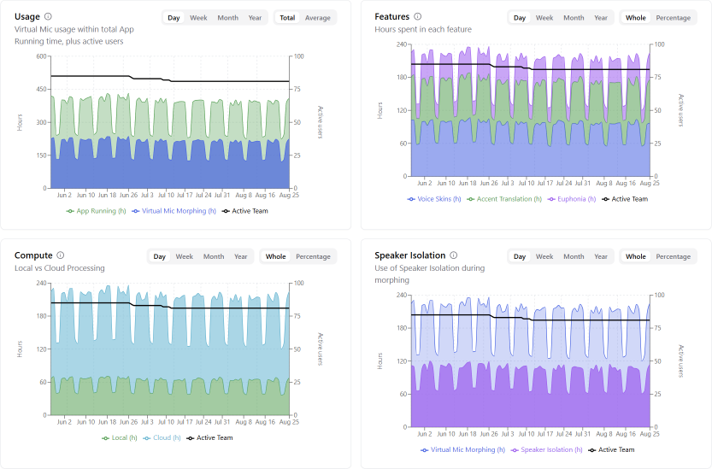Select Month in Speaker Isolation chart
The height and width of the screenshot is (469, 712).
pyautogui.click(x=574, y=256)
